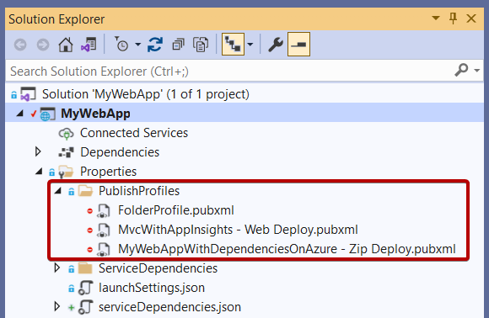Toggle Auto Hide pin icon
The height and width of the screenshot is (318, 489).
[453, 19]
